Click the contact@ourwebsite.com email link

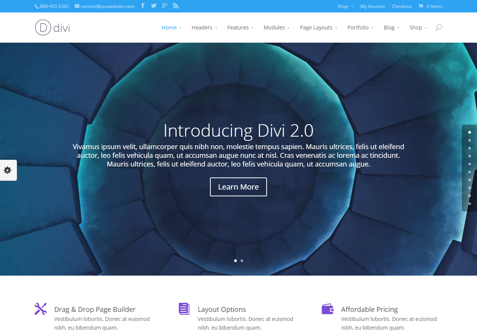(x=108, y=6)
